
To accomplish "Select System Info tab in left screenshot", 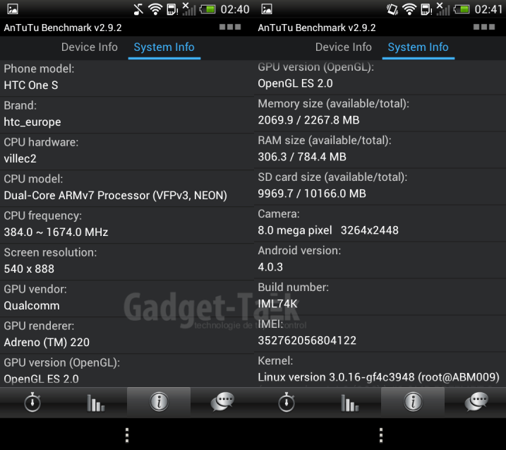I will (164, 47).
